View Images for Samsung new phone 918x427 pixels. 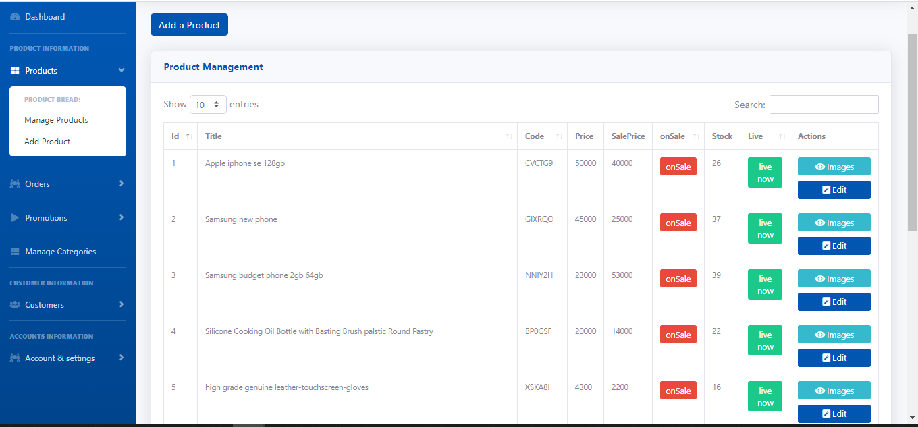(834, 223)
